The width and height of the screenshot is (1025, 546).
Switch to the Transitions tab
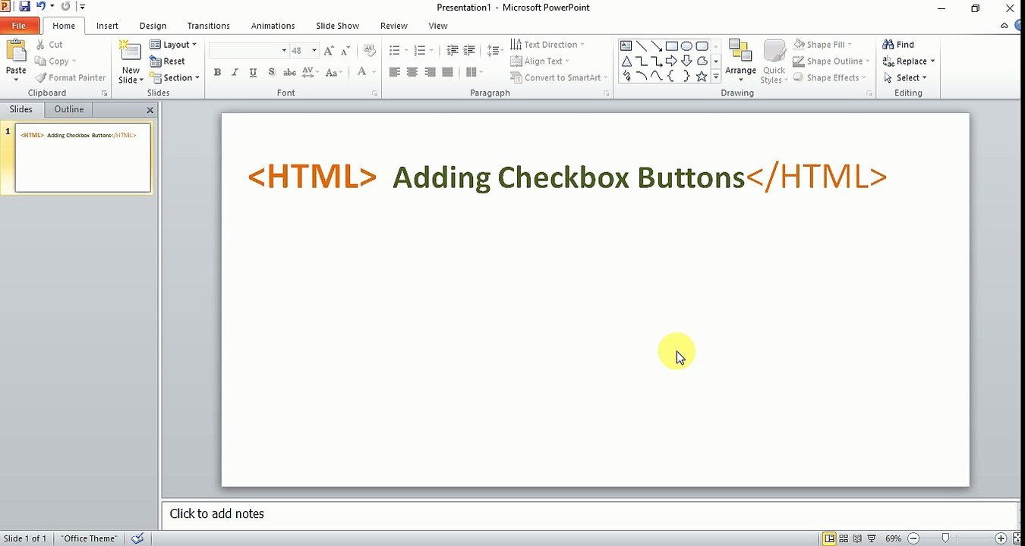pos(209,26)
